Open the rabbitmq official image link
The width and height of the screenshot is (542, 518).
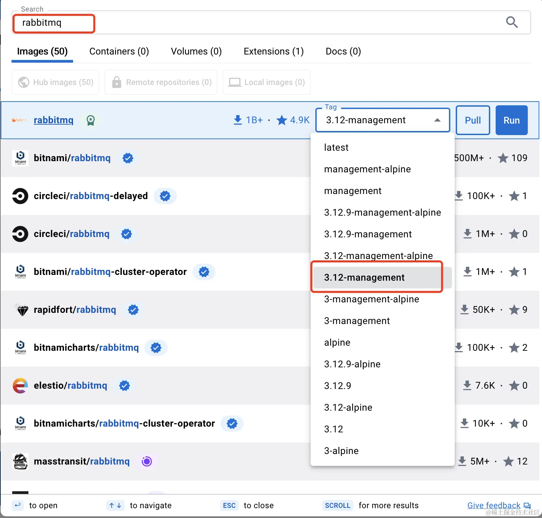[53, 120]
